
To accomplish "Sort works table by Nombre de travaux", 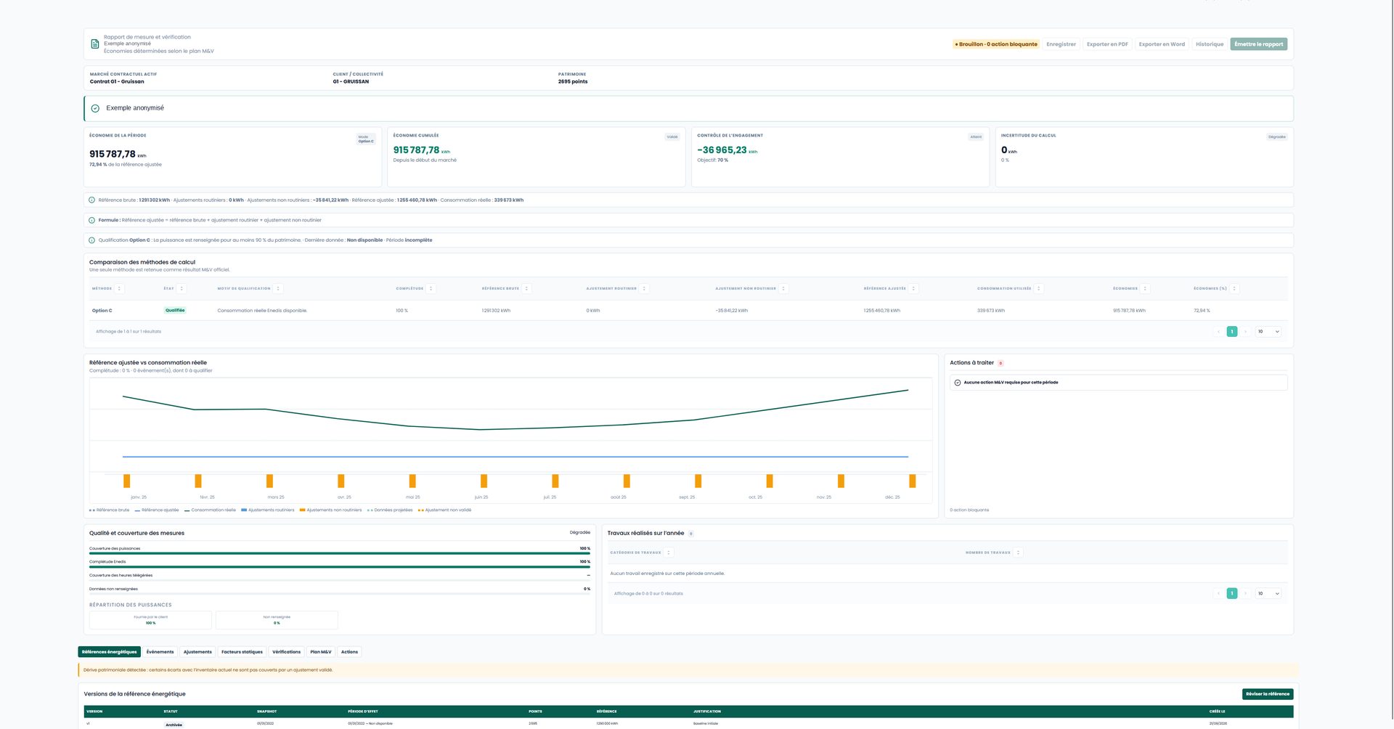I will [x=1018, y=553].
